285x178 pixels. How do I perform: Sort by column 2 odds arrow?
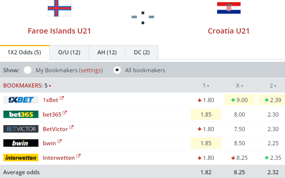tap(275, 86)
